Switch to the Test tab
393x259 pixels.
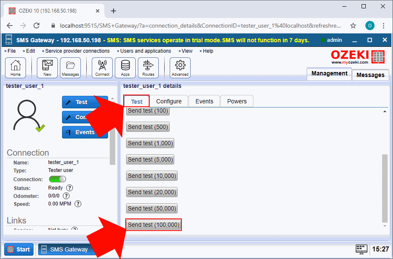coord(137,101)
